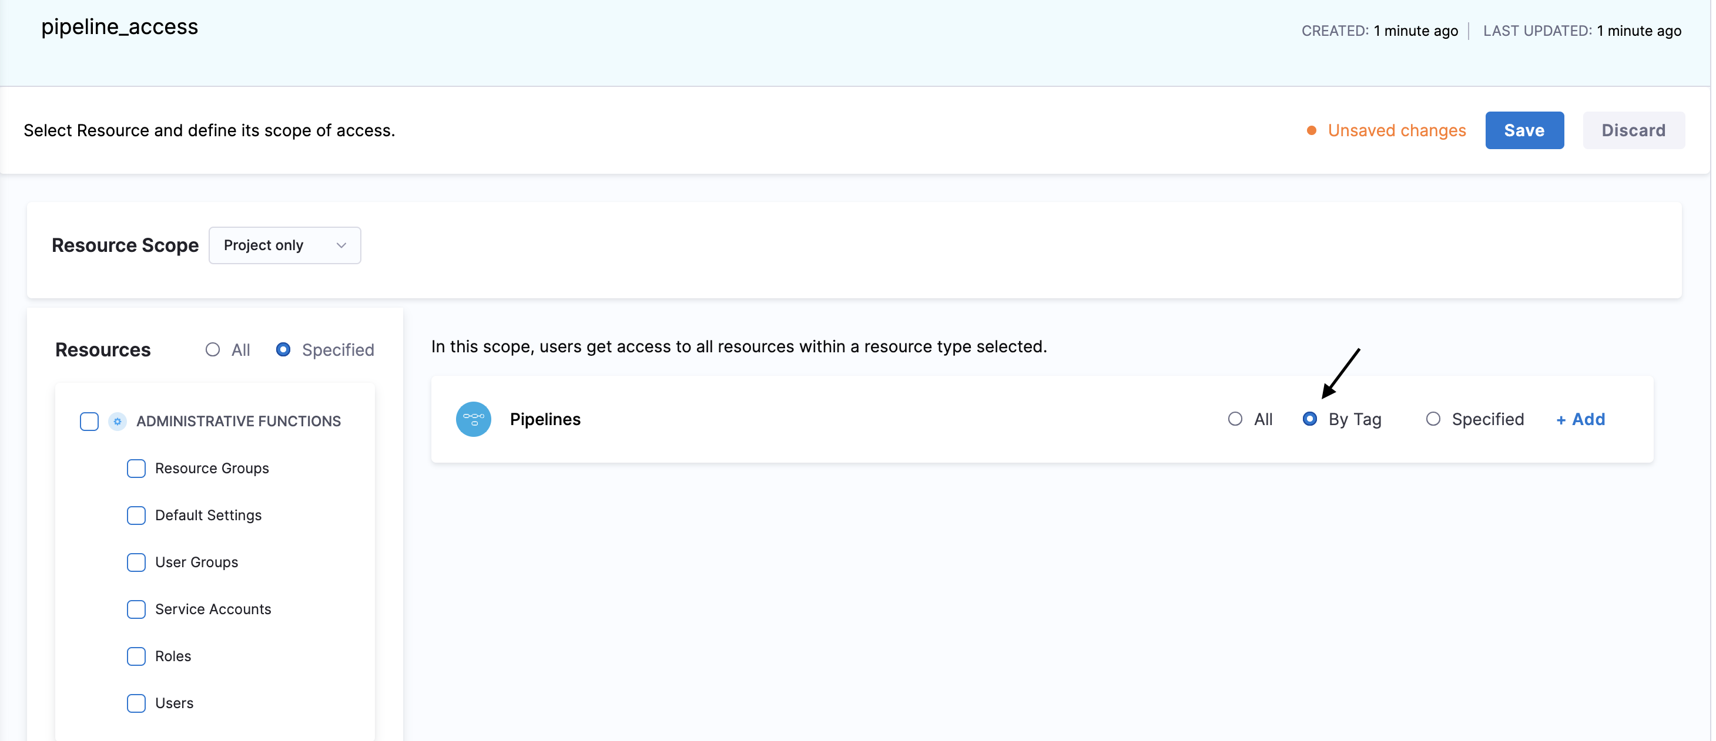The image size is (1716, 741).
Task: Select Specified radio for Resources
Action: coord(283,349)
